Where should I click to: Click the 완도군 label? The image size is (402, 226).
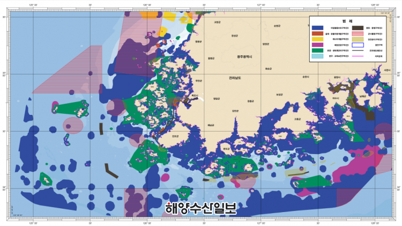pos(226,149)
